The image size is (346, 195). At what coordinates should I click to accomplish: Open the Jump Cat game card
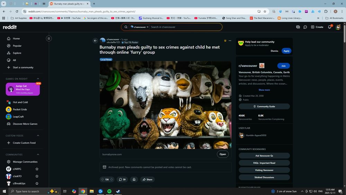tap(23, 89)
